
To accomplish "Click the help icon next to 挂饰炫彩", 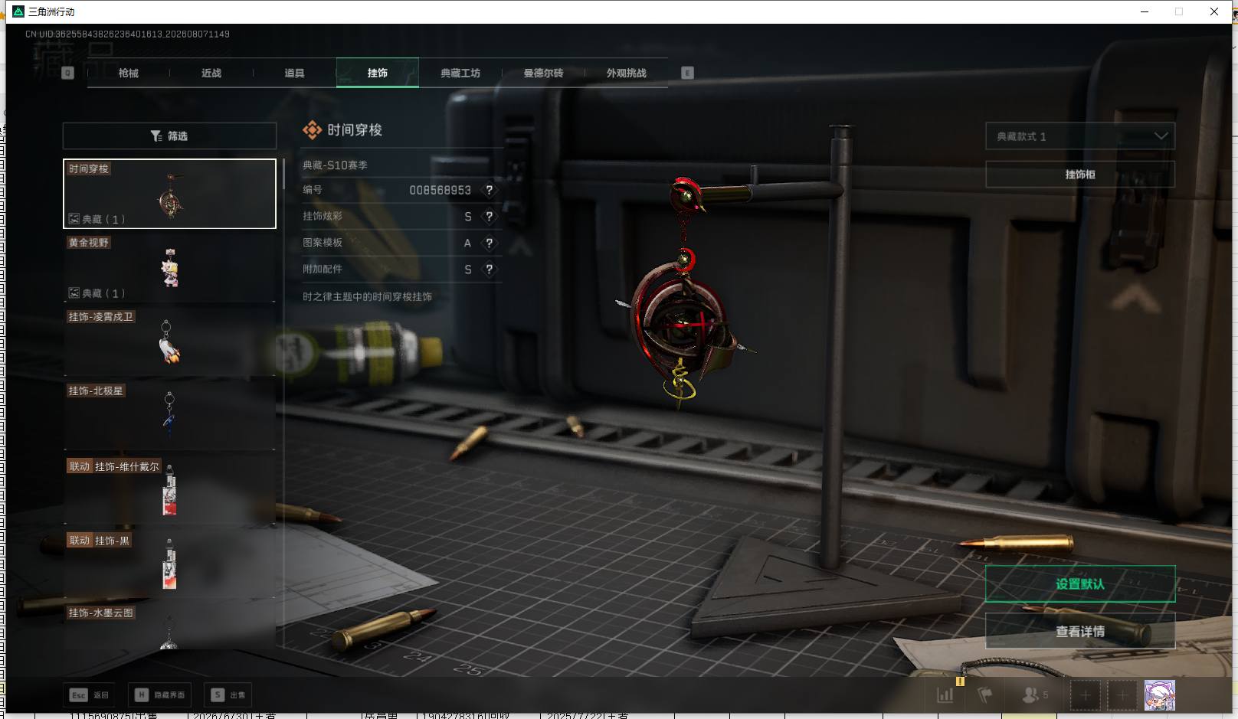I will click(489, 217).
